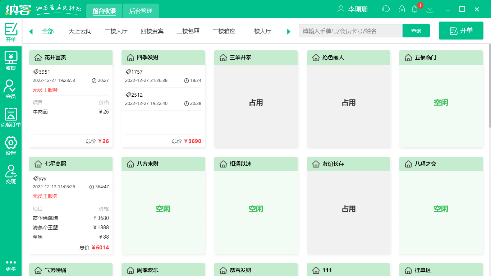This screenshot has height=276, width=491.
Task: Click the tag icon beside 2512
Action: 128,95
